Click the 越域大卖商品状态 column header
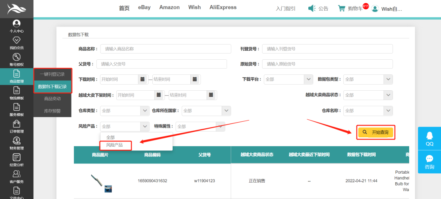 [257, 154]
